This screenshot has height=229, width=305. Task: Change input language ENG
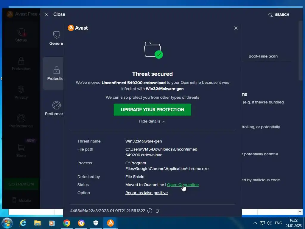(x=278, y=223)
